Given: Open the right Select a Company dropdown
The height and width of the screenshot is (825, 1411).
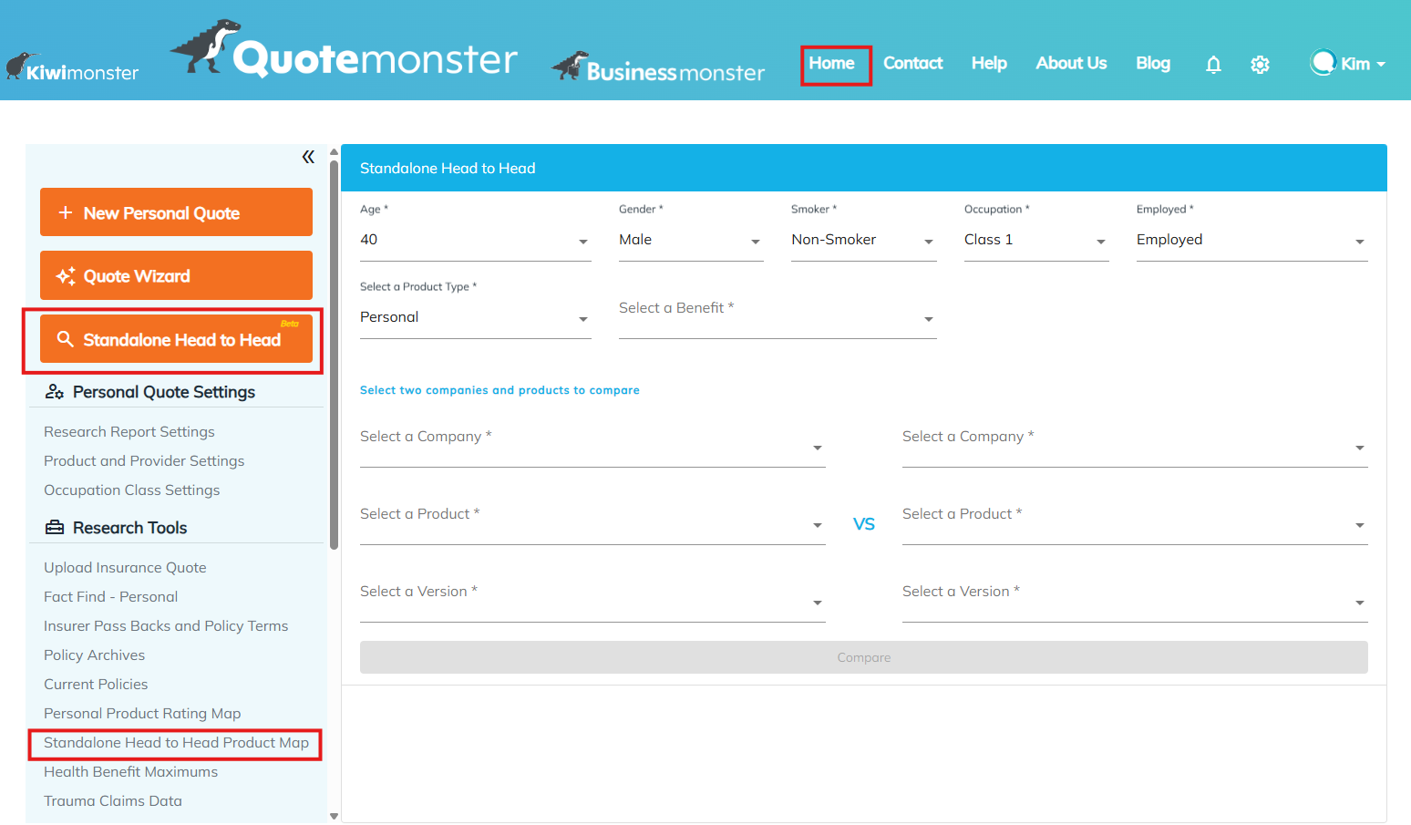Looking at the screenshot, I should coord(1135,446).
